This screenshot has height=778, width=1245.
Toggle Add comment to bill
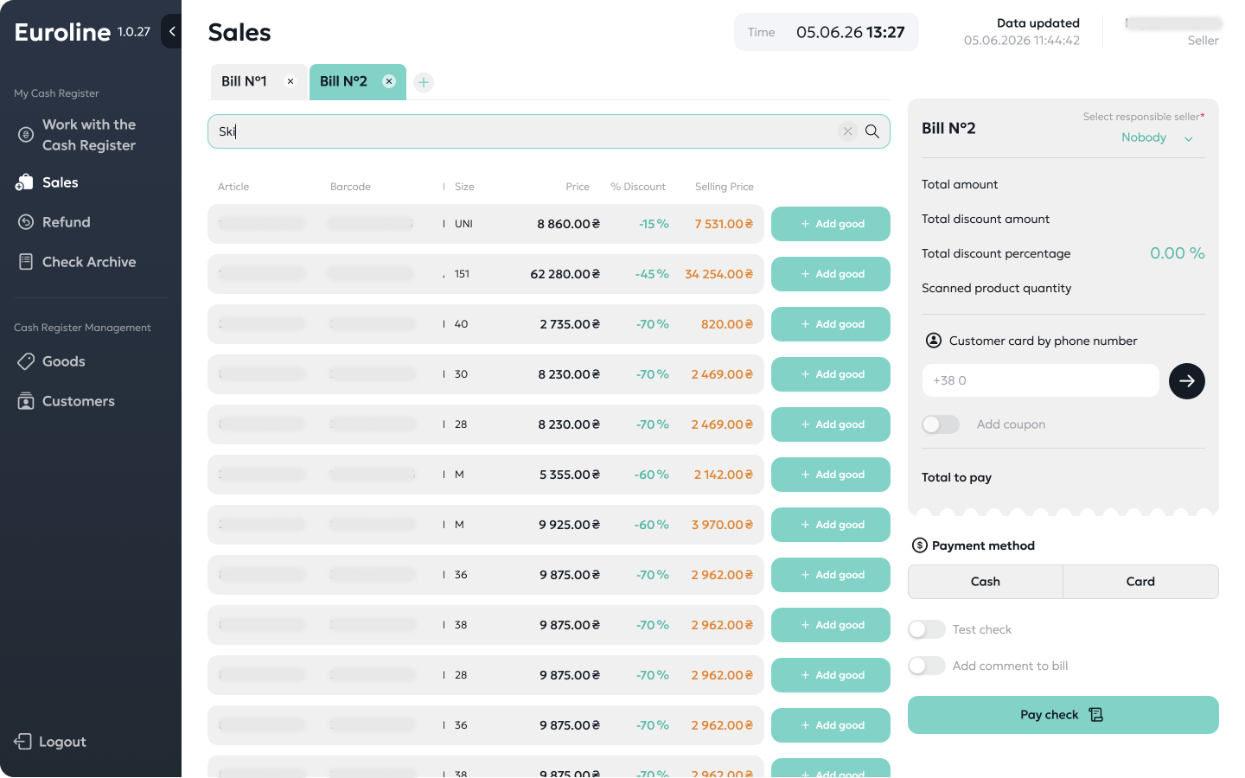927,666
